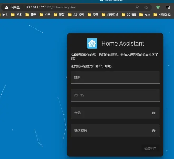Click the Home Assistant logo icon
Viewport: 174px width, 159px height.
pos(92,44)
